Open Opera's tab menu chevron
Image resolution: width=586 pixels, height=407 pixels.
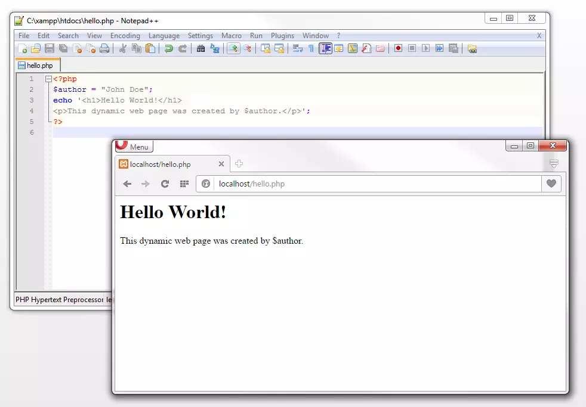(x=553, y=163)
